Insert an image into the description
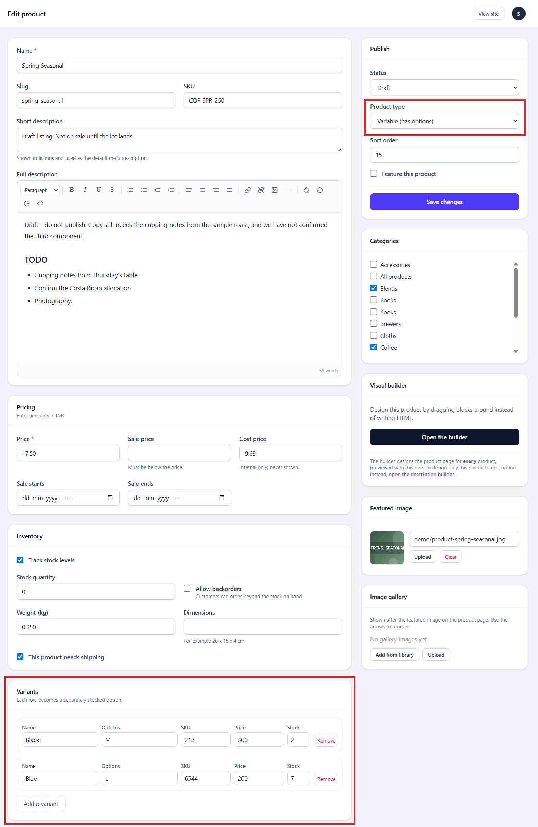538x827 pixels. click(x=274, y=190)
